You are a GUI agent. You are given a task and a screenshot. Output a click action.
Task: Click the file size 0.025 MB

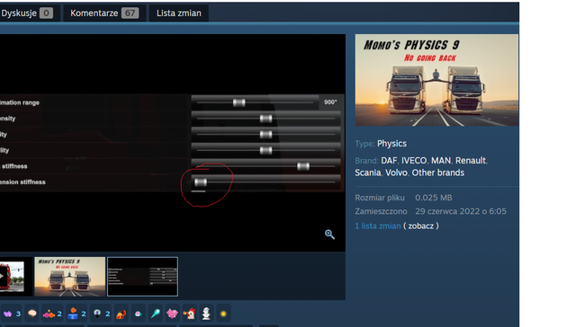click(x=434, y=198)
